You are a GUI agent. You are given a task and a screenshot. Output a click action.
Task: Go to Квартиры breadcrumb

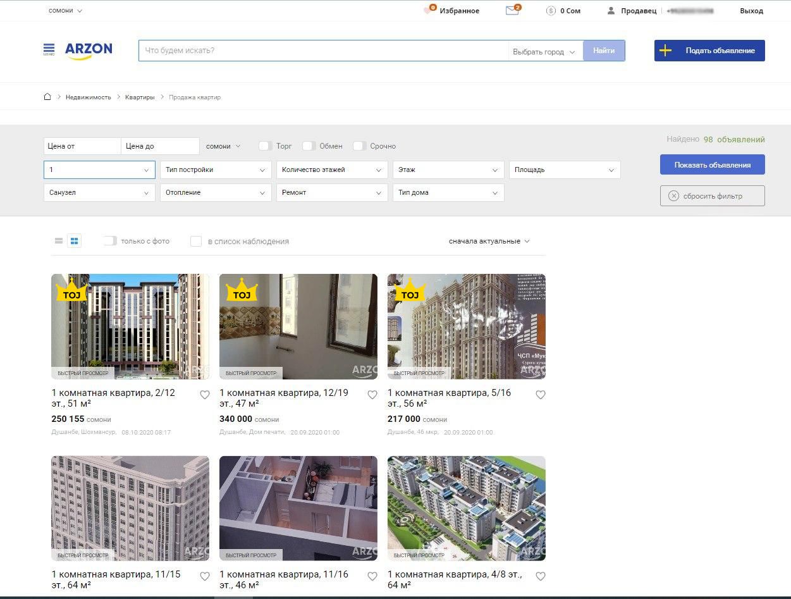point(140,97)
